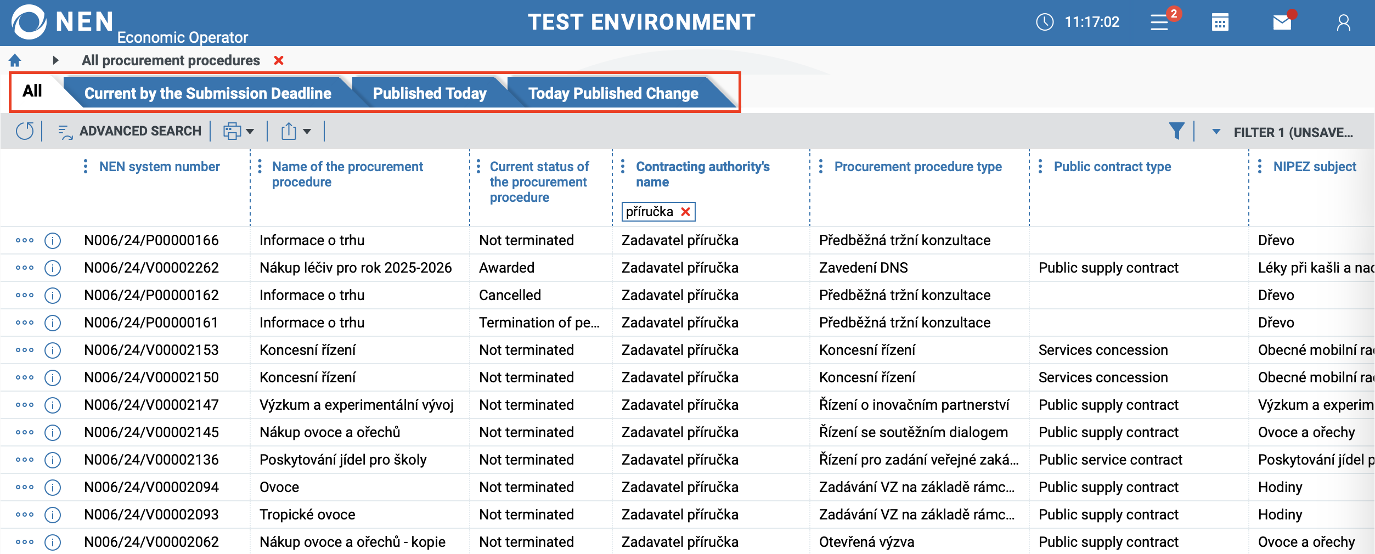Open the user profile icon
1375x554 pixels.
tap(1343, 22)
